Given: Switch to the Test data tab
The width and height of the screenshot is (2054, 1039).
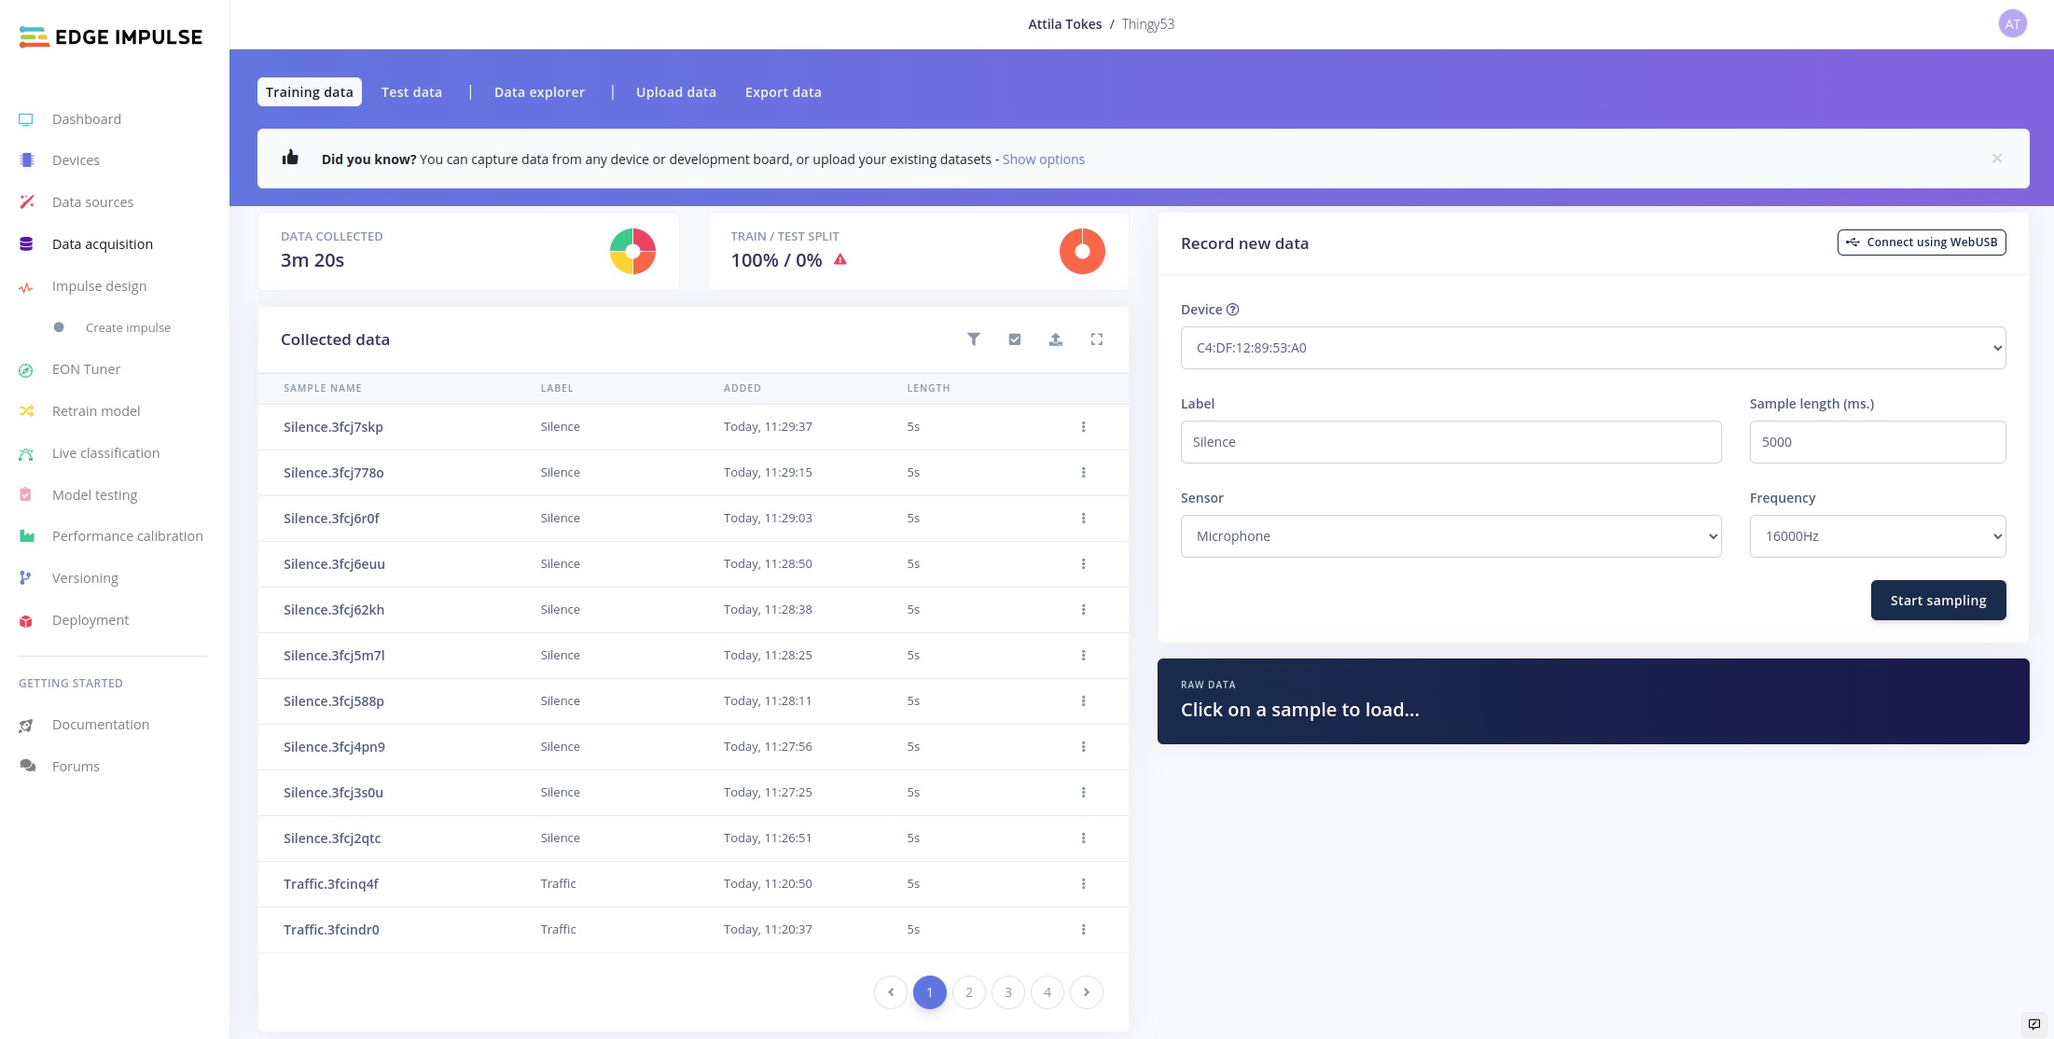Looking at the screenshot, I should (411, 92).
